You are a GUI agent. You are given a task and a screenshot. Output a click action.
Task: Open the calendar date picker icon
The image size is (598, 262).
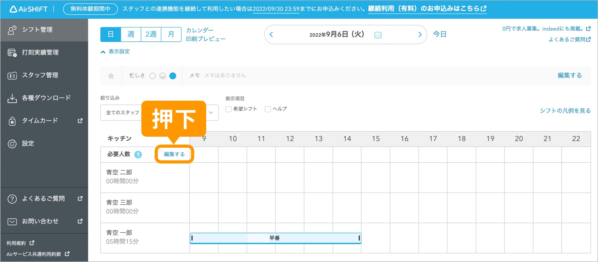[378, 35]
